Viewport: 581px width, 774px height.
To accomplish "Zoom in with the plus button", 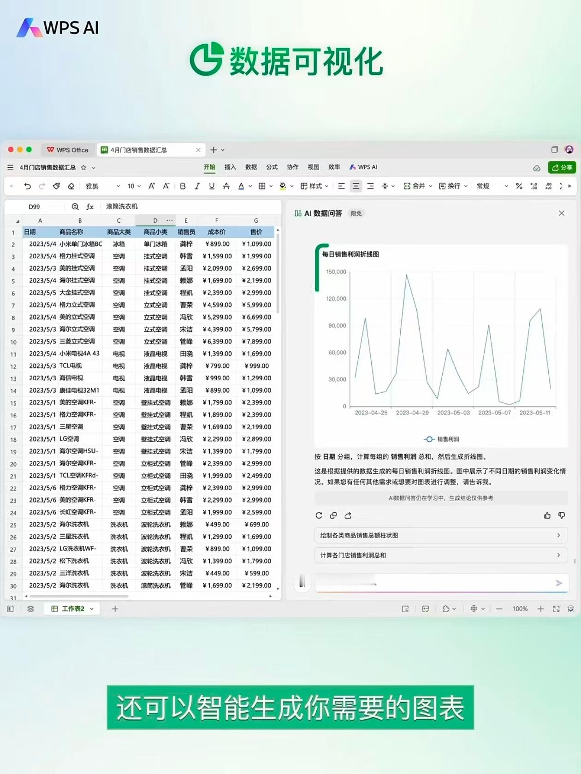I will coord(540,609).
